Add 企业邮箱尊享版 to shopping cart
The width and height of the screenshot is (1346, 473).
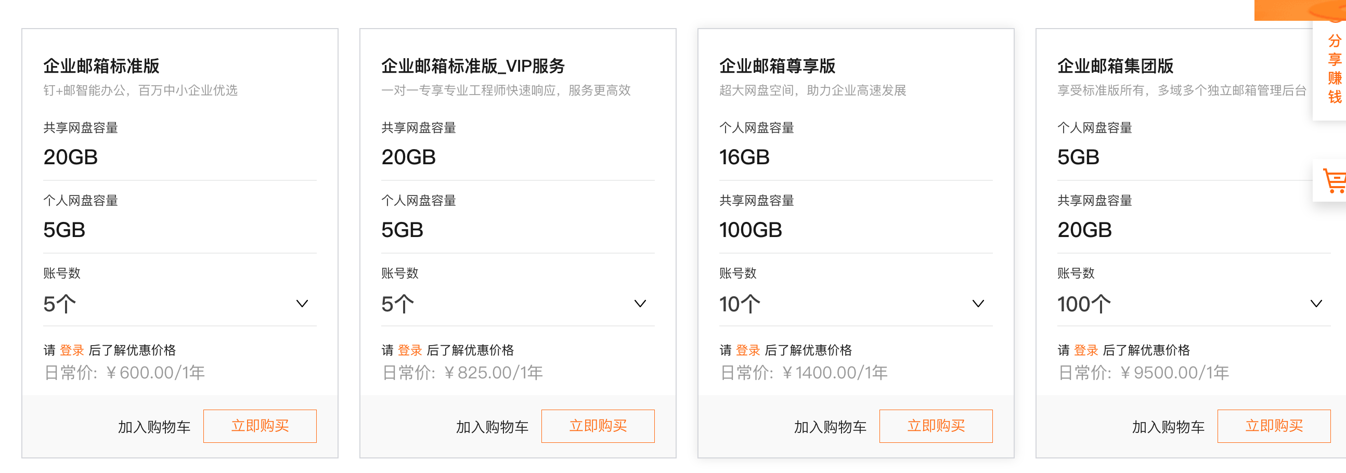coord(830,427)
